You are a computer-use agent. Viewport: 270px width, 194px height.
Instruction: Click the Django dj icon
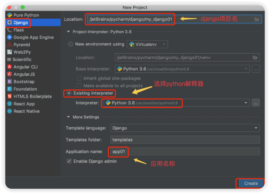click(x=10, y=22)
